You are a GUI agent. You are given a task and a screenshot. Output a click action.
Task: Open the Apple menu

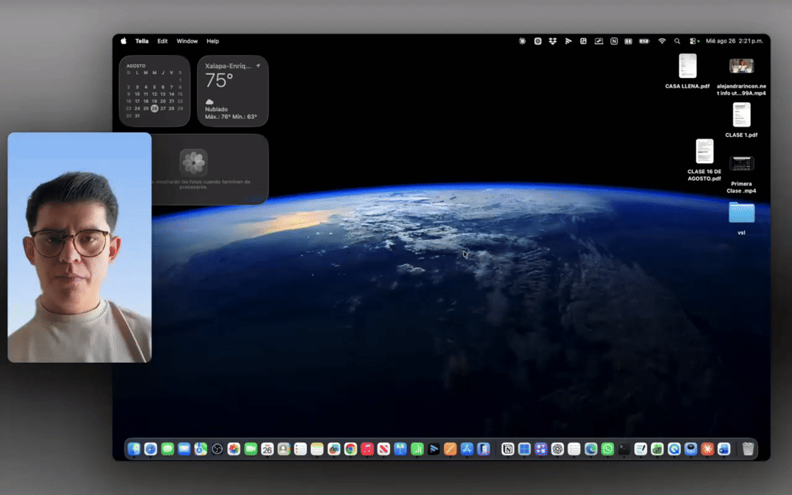[123, 42]
